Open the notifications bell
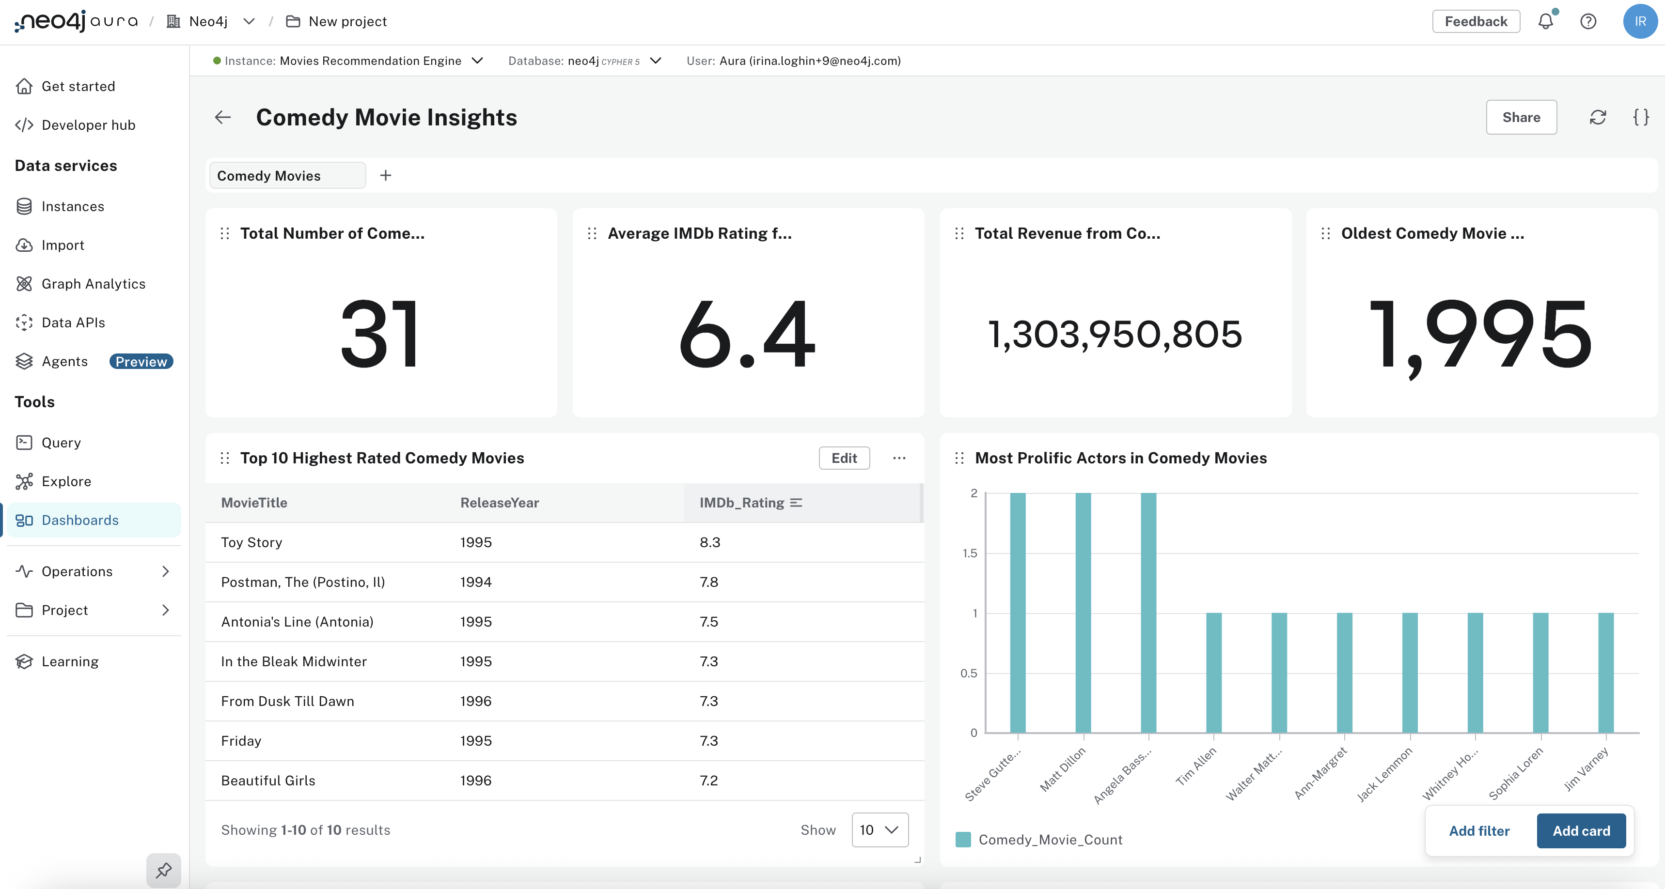Screen dimensions: 1665x889 coord(1546,21)
